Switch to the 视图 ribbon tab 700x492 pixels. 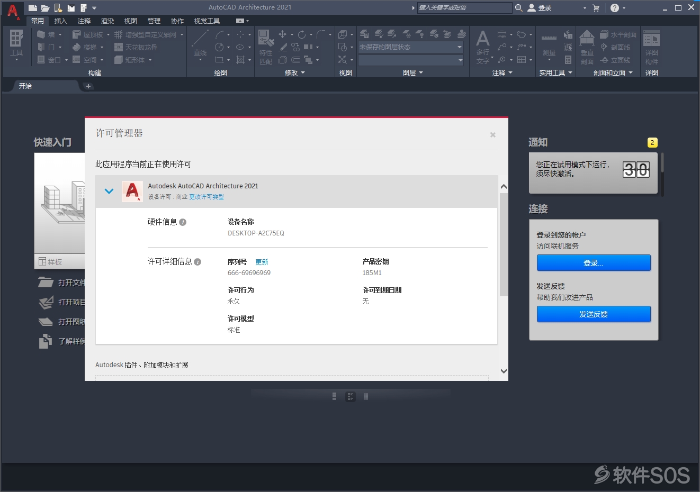click(130, 21)
